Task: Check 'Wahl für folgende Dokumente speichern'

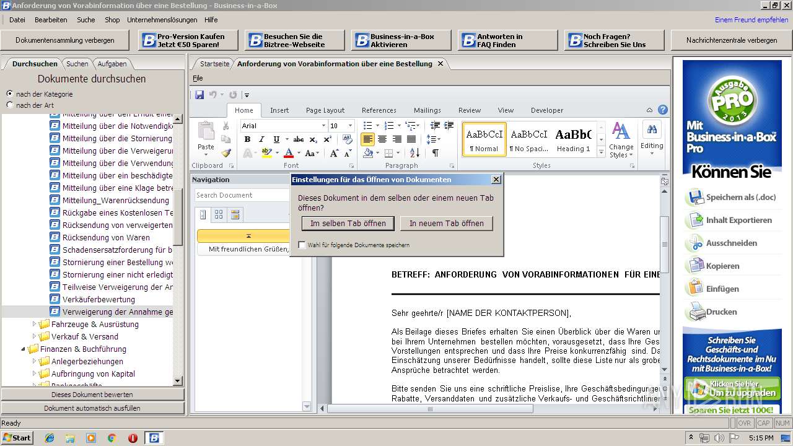Action: [x=302, y=245]
